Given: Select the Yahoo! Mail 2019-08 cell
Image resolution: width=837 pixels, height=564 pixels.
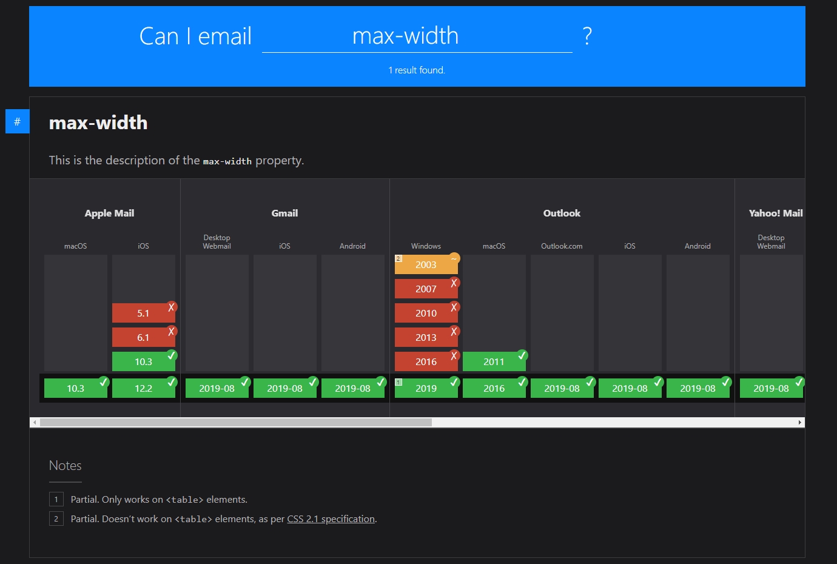Looking at the screenshot, I should pos(771,388).
